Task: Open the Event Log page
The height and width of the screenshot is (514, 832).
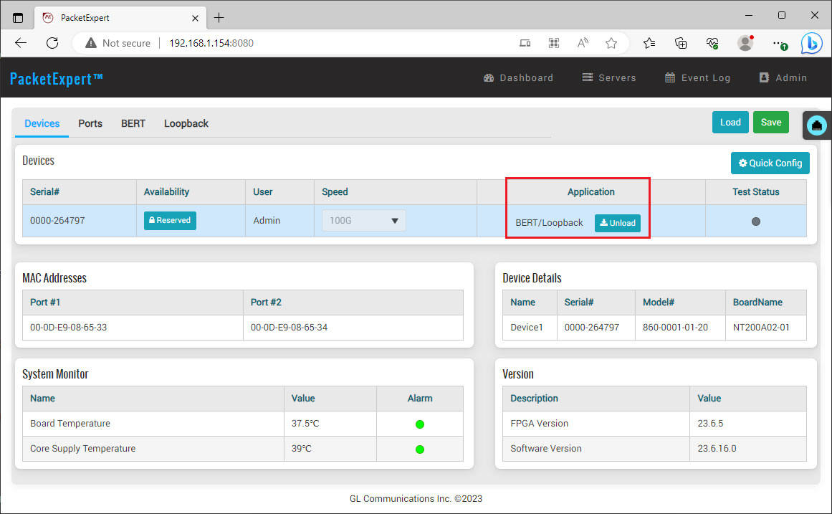Action: pyautogui.click(x=698, y=77)
